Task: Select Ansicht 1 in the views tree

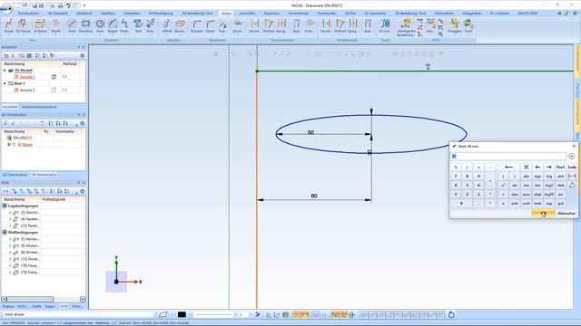Action: [x=26, y=77]
